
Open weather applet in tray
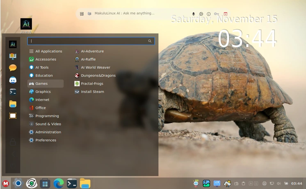pyautogui.click(x=227, y=183)
